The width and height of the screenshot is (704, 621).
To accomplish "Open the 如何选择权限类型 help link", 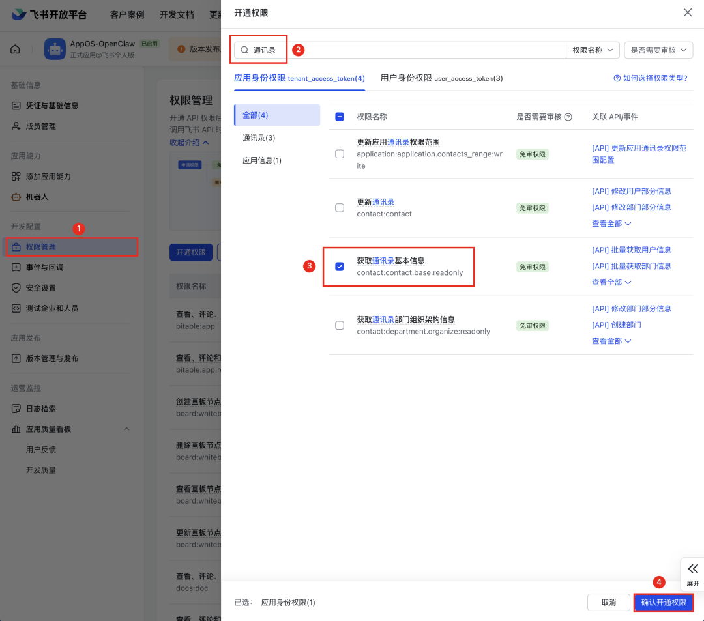I will 652,78.
